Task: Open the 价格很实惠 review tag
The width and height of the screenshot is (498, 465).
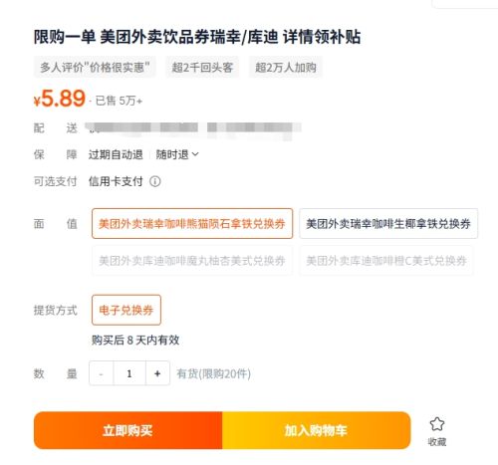Action: [95, 68]
